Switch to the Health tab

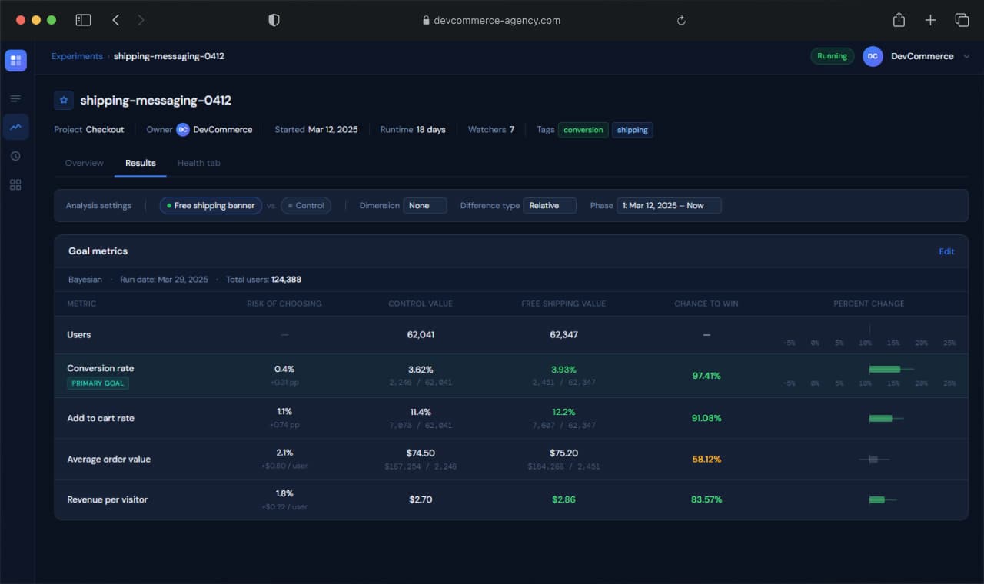[198, 163]
